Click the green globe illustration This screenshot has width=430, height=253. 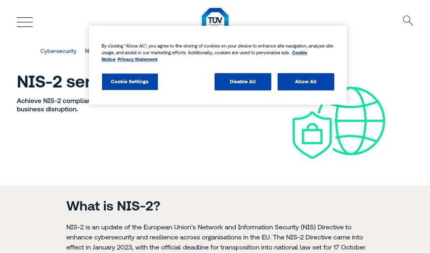[360, 120]
